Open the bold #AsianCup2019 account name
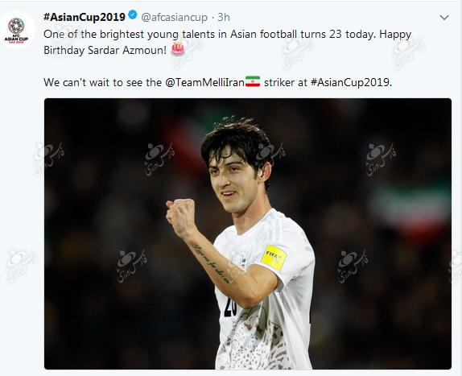This screenshot has width=462, height=376. click(x=85, y=17)
